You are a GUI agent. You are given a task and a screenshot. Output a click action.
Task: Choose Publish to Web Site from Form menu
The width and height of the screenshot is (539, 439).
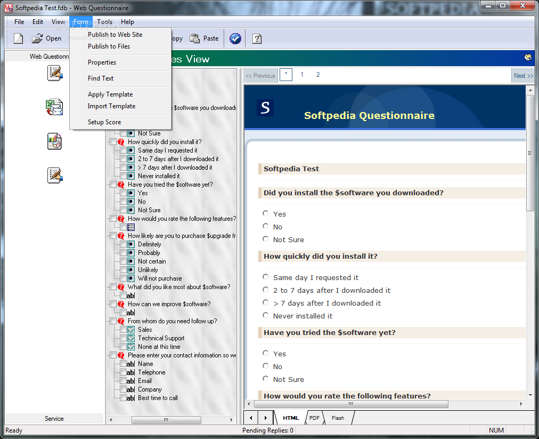(115, 35)
